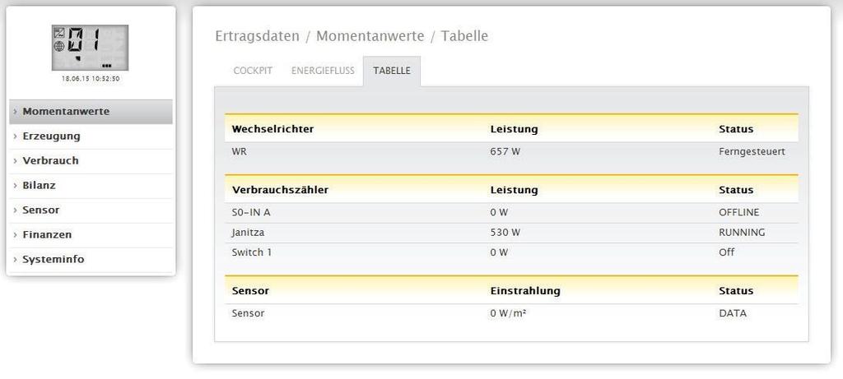Click the globe icon in LCD display
Viewport: 843px width, 379px height.
[x=59, y=47]
